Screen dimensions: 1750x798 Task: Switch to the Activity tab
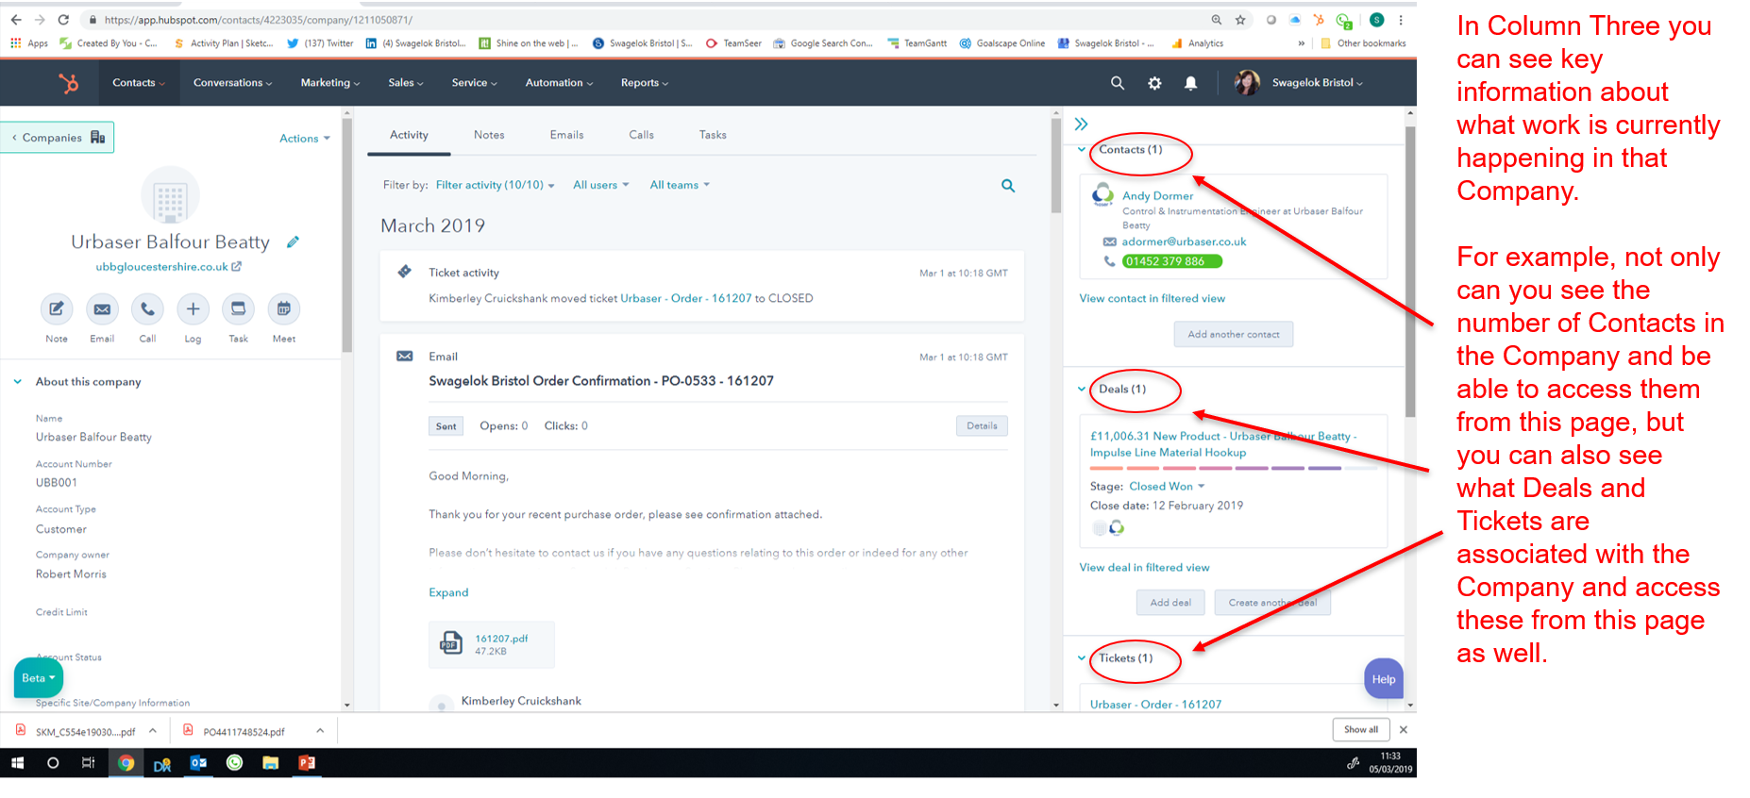pos(409,135)
